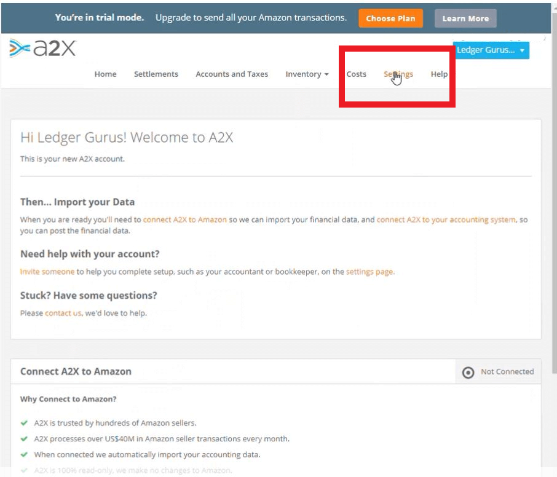This screenshot has width=557, height=477.
Task: Click the 'contact us' link
Action: (x=63, y=313)
